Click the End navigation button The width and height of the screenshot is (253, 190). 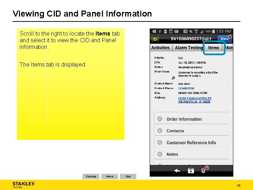(x=128, y=176)
